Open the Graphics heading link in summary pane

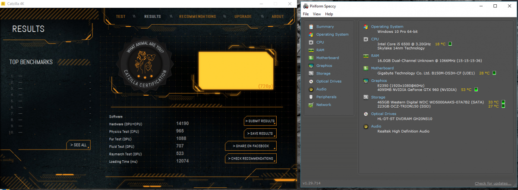[x=379, y=81]
